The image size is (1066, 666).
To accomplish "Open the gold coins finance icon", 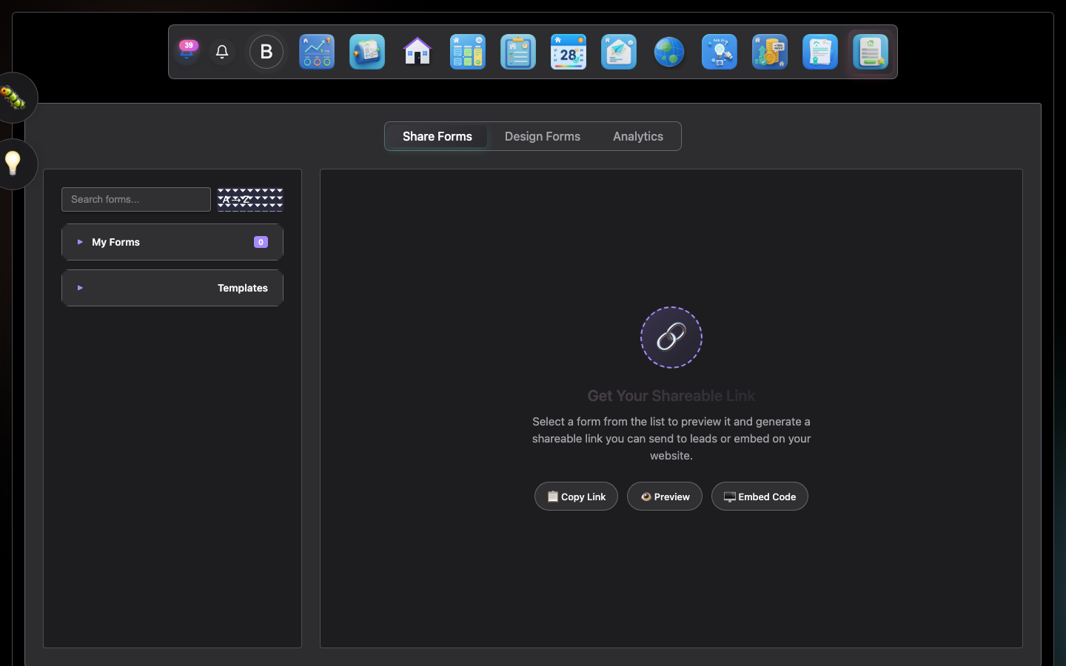I will point(770,52).
